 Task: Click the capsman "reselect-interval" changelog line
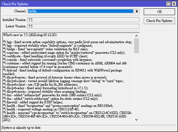click(x=64, y=52)
